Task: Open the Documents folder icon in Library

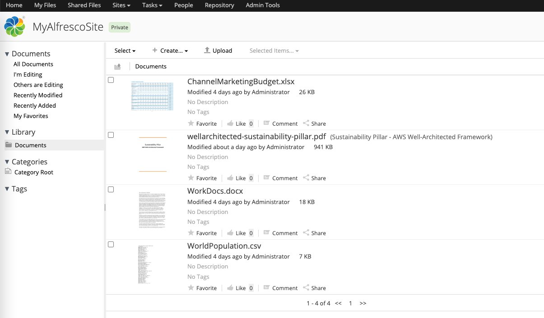Action: pyautogui.click(x=9, y=145)
